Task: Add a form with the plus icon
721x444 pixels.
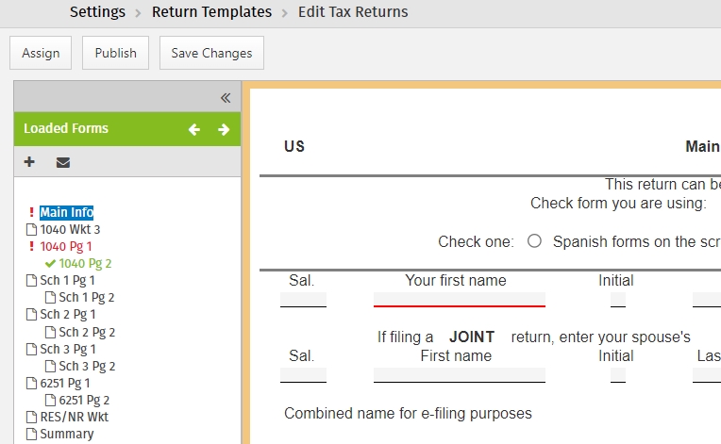Action: pos(29,161)
